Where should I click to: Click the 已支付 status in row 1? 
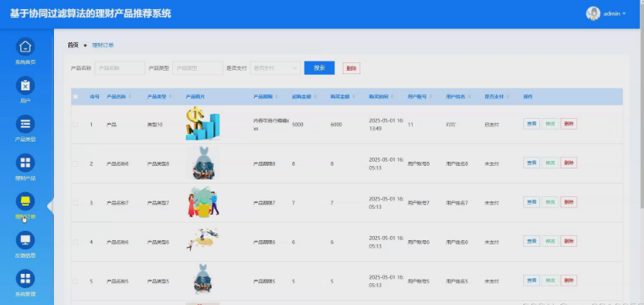click(491, 124)
